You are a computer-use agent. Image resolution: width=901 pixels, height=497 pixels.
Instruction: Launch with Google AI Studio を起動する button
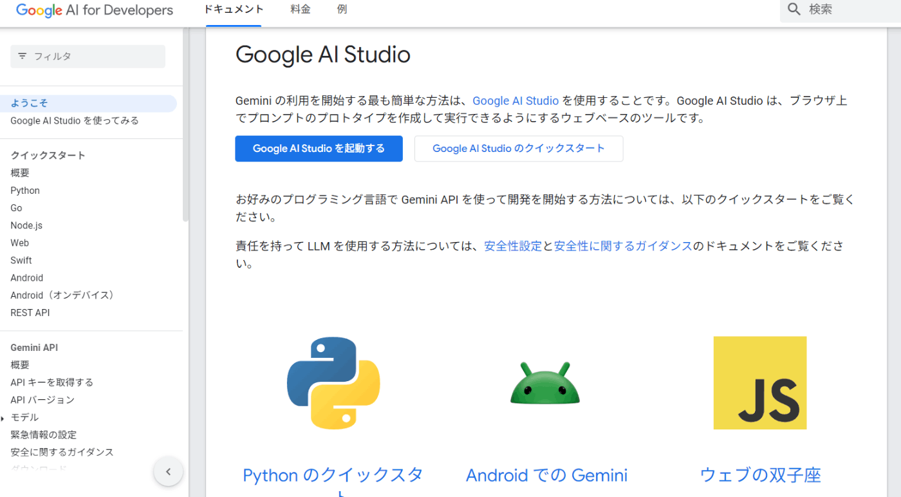(x=319, y=149)
